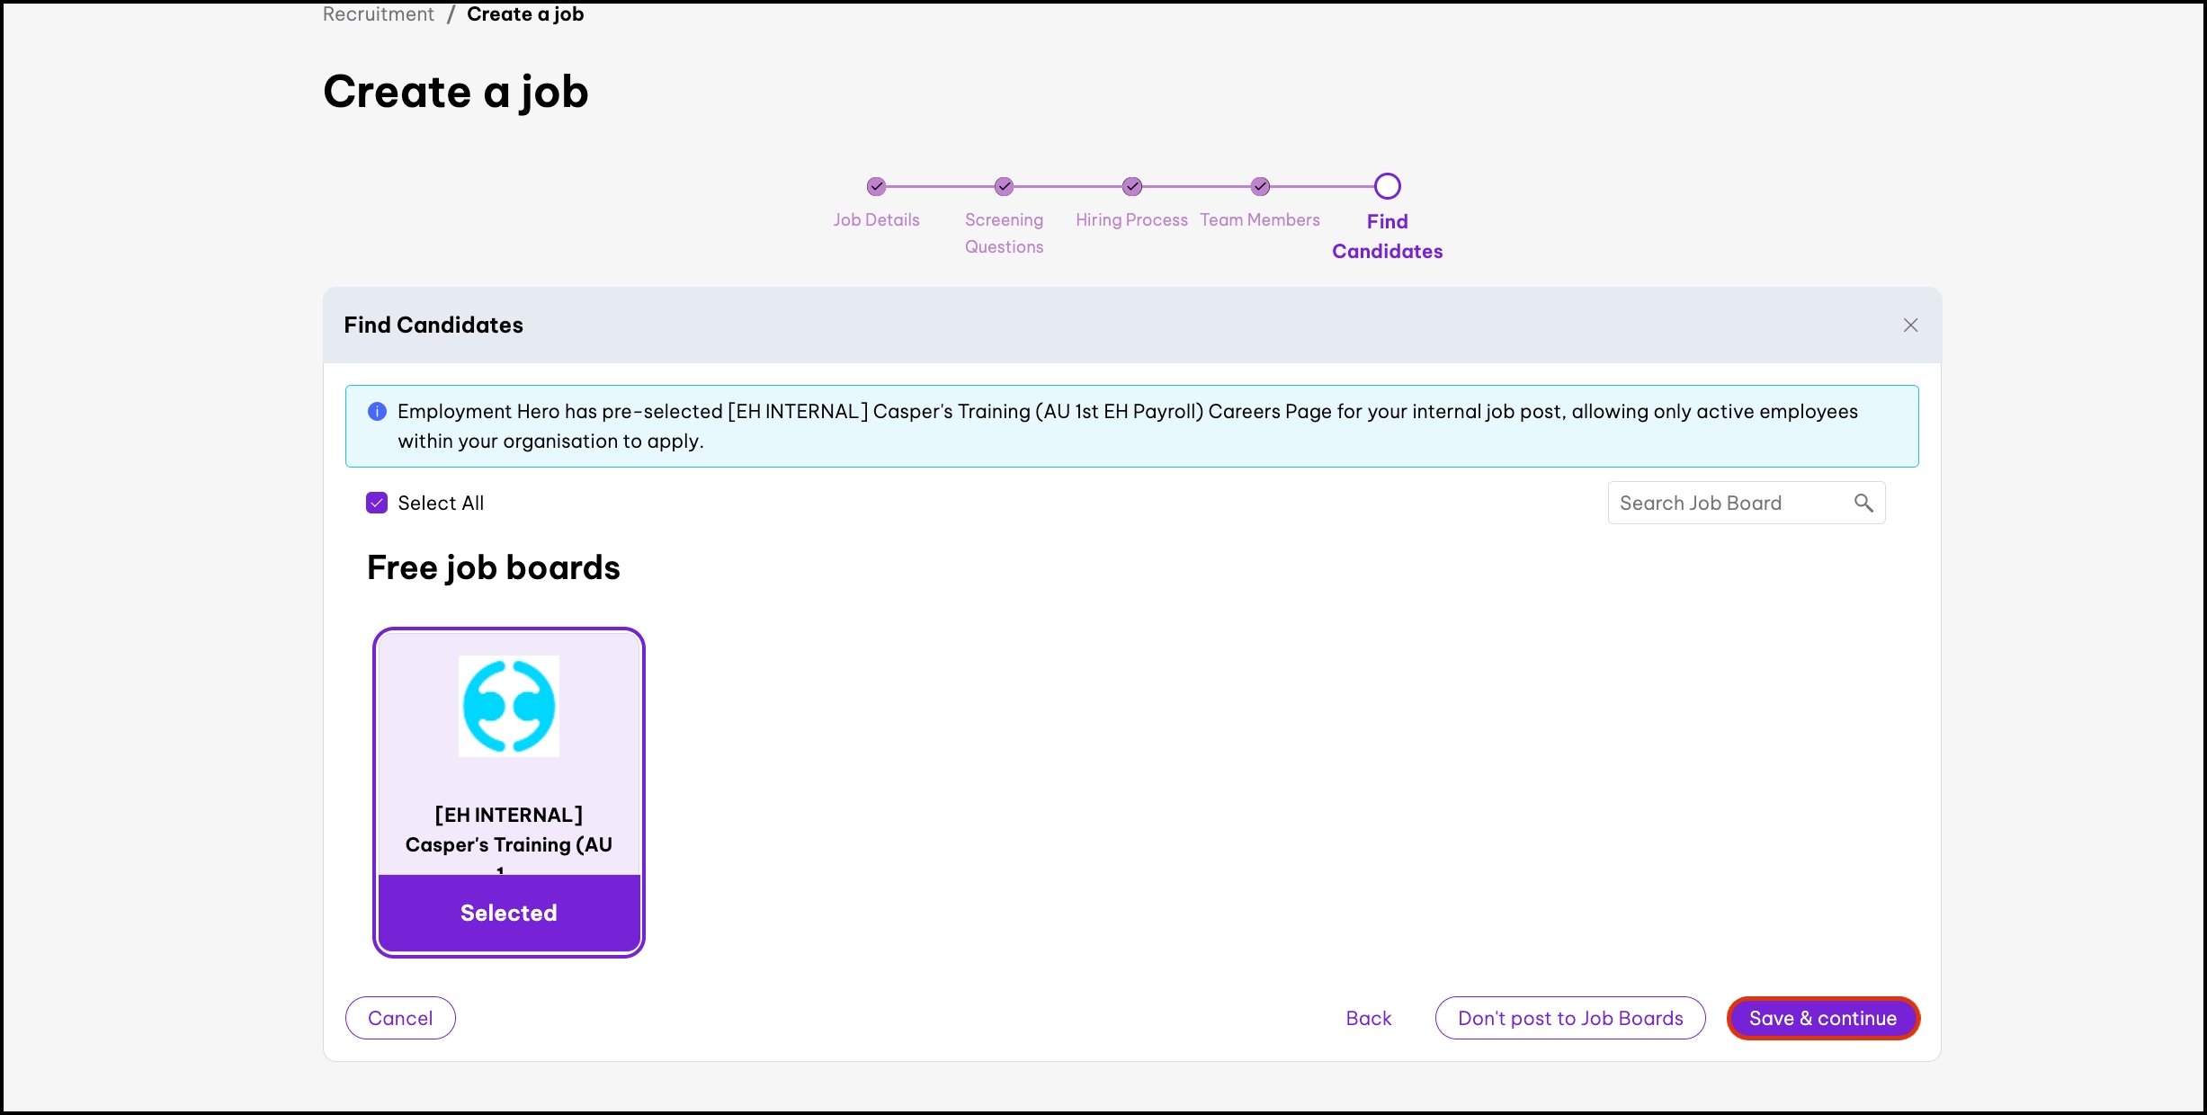Click the Team Members step checkmark circle
This screenshot has width=2207, height=1115.
1260,186
